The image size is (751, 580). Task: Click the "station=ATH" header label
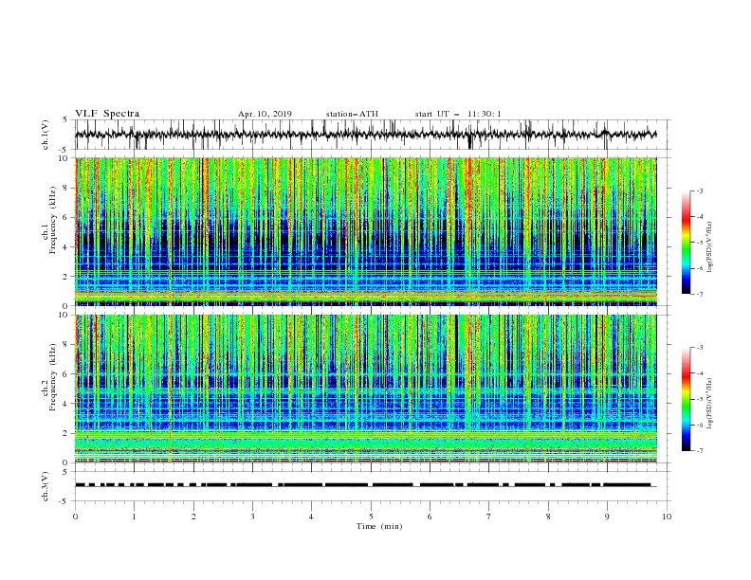click(352, 114)
